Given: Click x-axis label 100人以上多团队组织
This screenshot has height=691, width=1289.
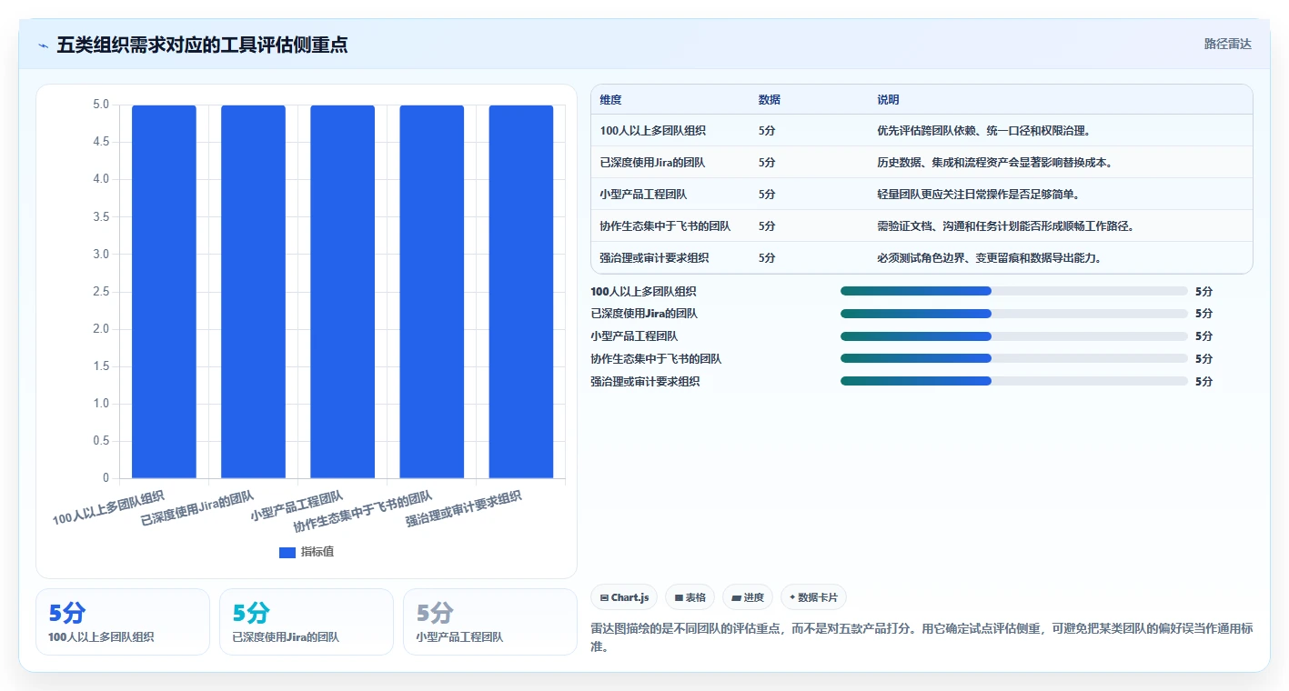Looking at the screenshot, I should 108,507.
